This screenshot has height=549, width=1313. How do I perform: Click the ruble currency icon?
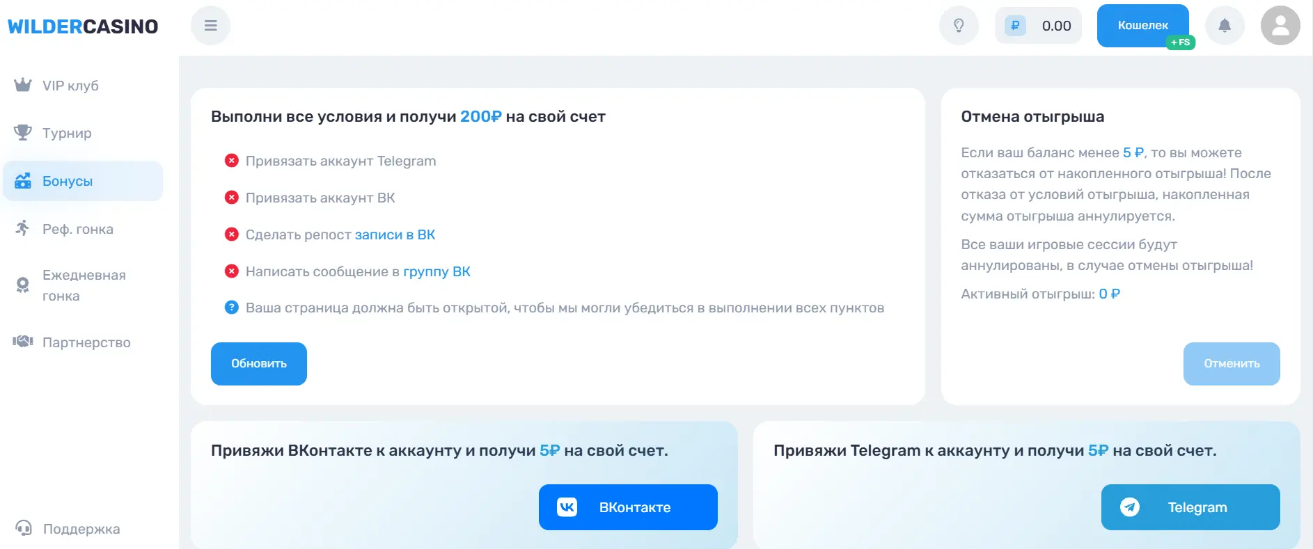[x=1015, y=26]
